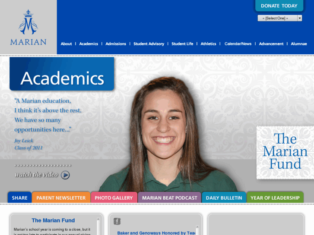Open the About menu
The image size is (314, 235).
click(x=66, y=44)
